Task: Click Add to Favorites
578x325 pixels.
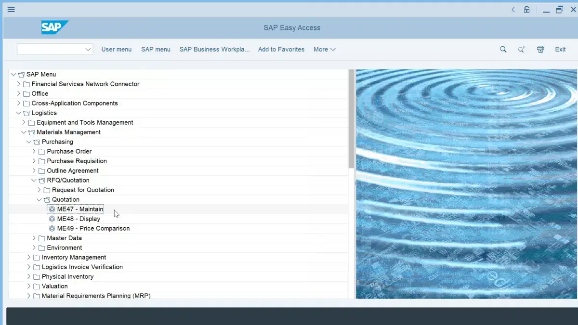Action: pos(281,49)
